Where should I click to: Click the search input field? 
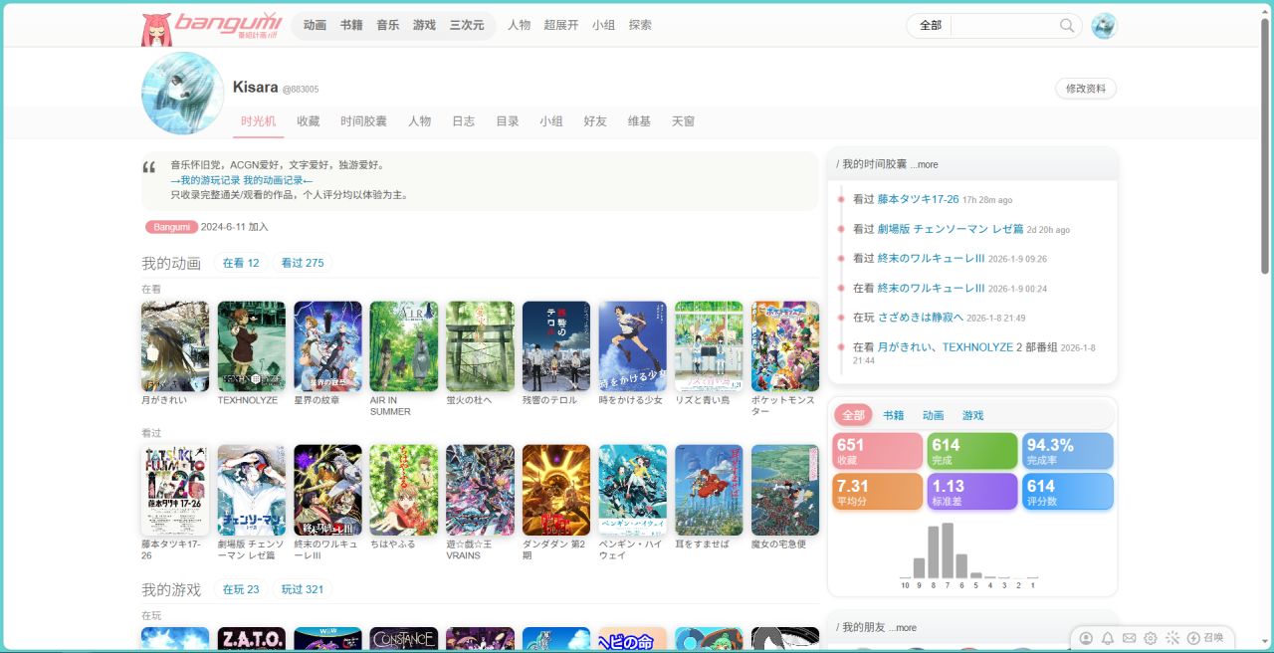click(x=1005, y=26)
